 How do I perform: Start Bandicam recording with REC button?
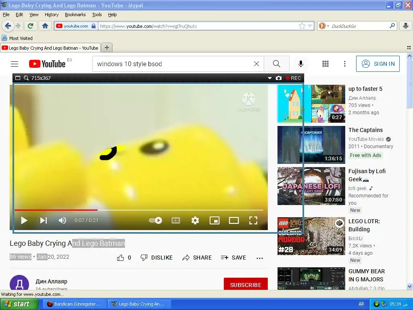coord(294,78)
